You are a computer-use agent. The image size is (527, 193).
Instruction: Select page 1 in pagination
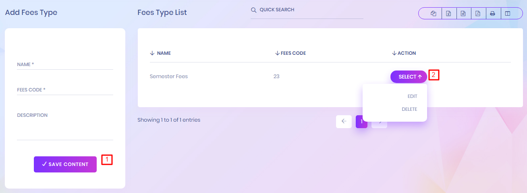(361, 121)
